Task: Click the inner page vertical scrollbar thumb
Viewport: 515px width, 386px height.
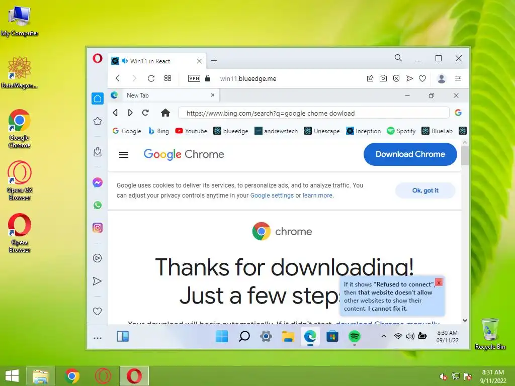Action: pos(465,156)
